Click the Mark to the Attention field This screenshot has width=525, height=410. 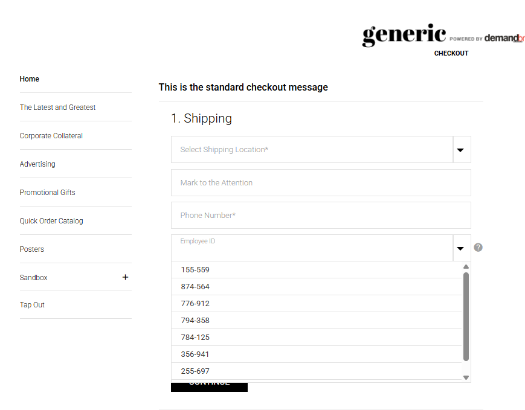click(x=321, y=183)
